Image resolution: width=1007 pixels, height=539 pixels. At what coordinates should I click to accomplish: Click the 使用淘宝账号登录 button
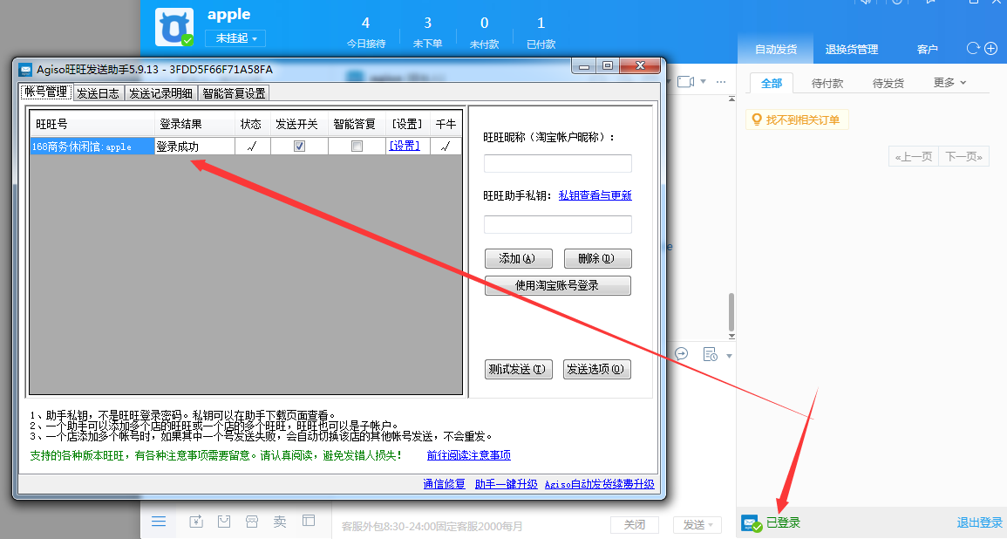(x=557, y=285)
